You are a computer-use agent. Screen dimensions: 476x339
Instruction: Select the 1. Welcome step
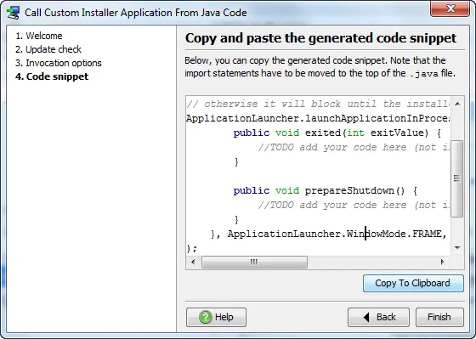39,36
